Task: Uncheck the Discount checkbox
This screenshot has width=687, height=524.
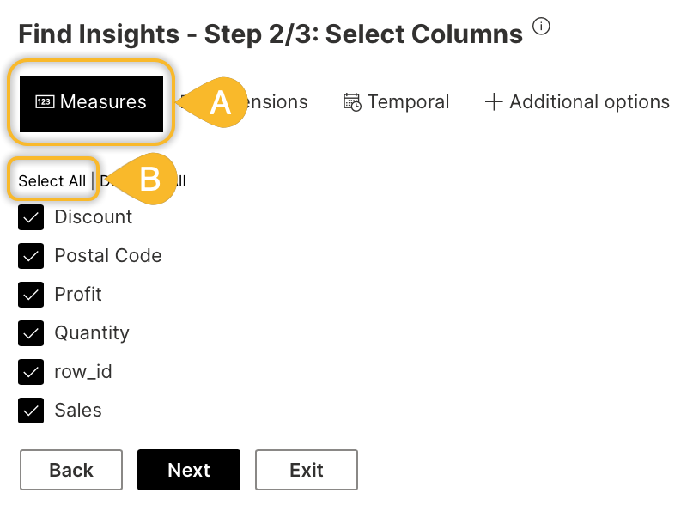Action: pyautogui.click(x=31, y=217)
